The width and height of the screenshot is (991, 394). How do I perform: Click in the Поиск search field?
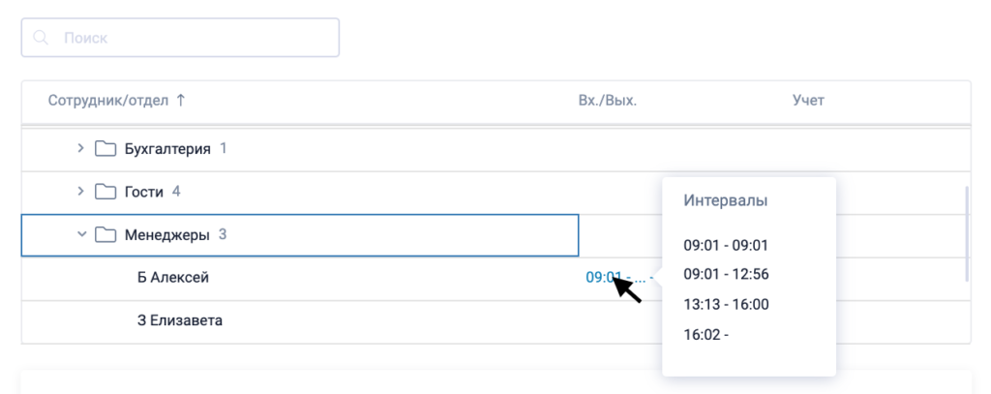point(194,39)
